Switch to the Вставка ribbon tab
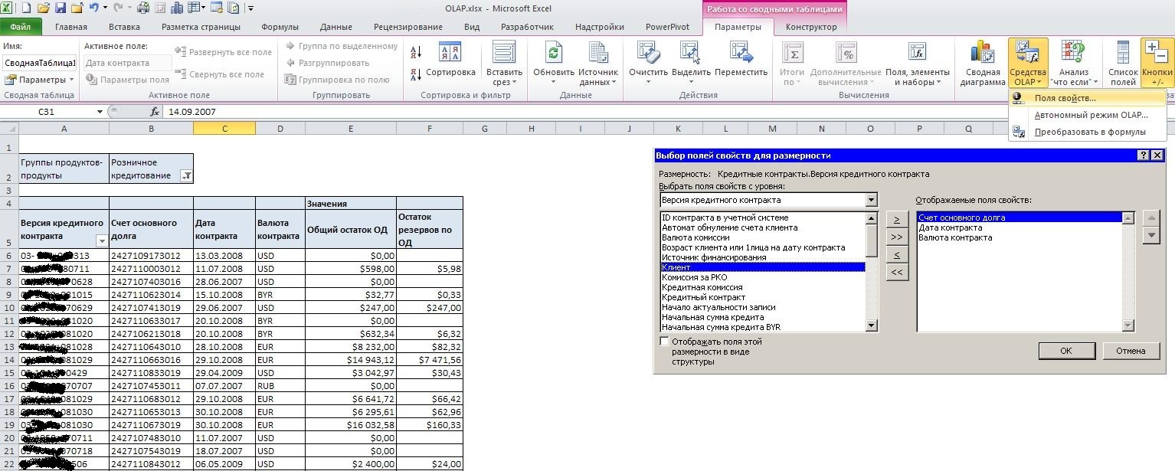 click(x=124, y=27)
